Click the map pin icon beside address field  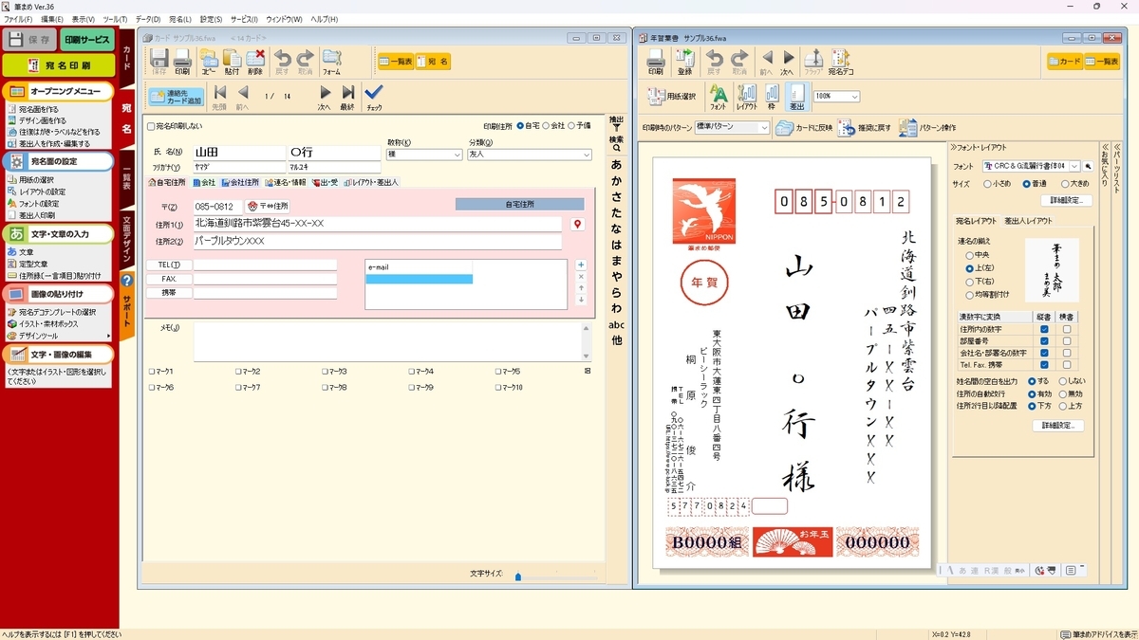577,224
